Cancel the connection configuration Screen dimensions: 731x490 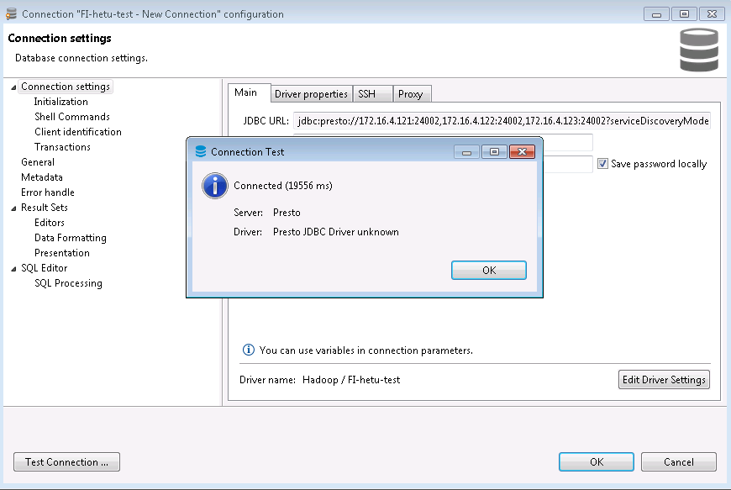click(678, 462)
